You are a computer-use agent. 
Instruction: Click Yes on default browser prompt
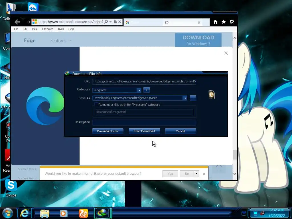click(x=170, y=174)
